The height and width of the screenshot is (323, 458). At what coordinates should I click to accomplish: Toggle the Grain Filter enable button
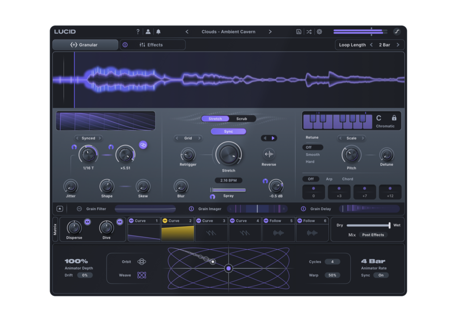click(79, 209)
